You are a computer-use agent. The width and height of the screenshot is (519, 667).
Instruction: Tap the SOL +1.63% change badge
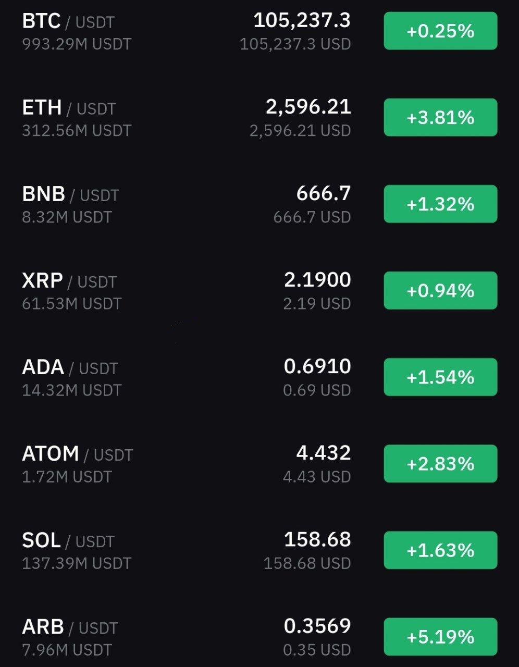(440, 550)
